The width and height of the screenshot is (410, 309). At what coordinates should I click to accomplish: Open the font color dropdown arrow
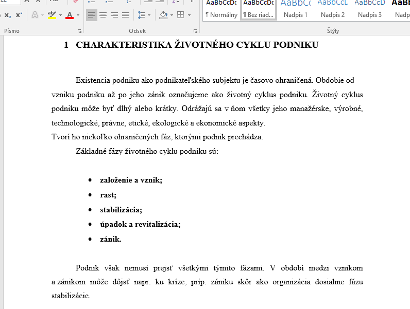(78, 15)
